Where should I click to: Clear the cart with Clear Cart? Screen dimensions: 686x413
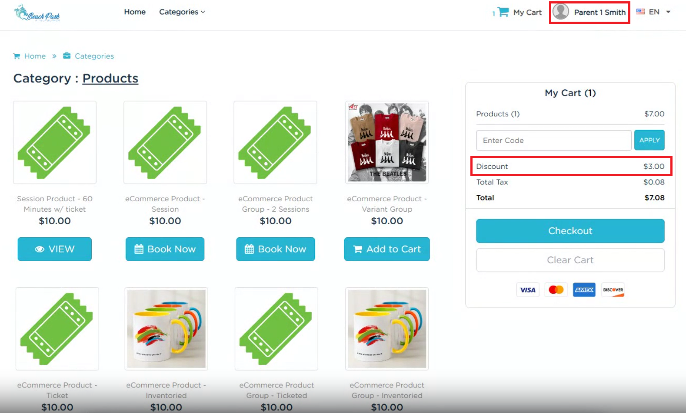(570, 260)
